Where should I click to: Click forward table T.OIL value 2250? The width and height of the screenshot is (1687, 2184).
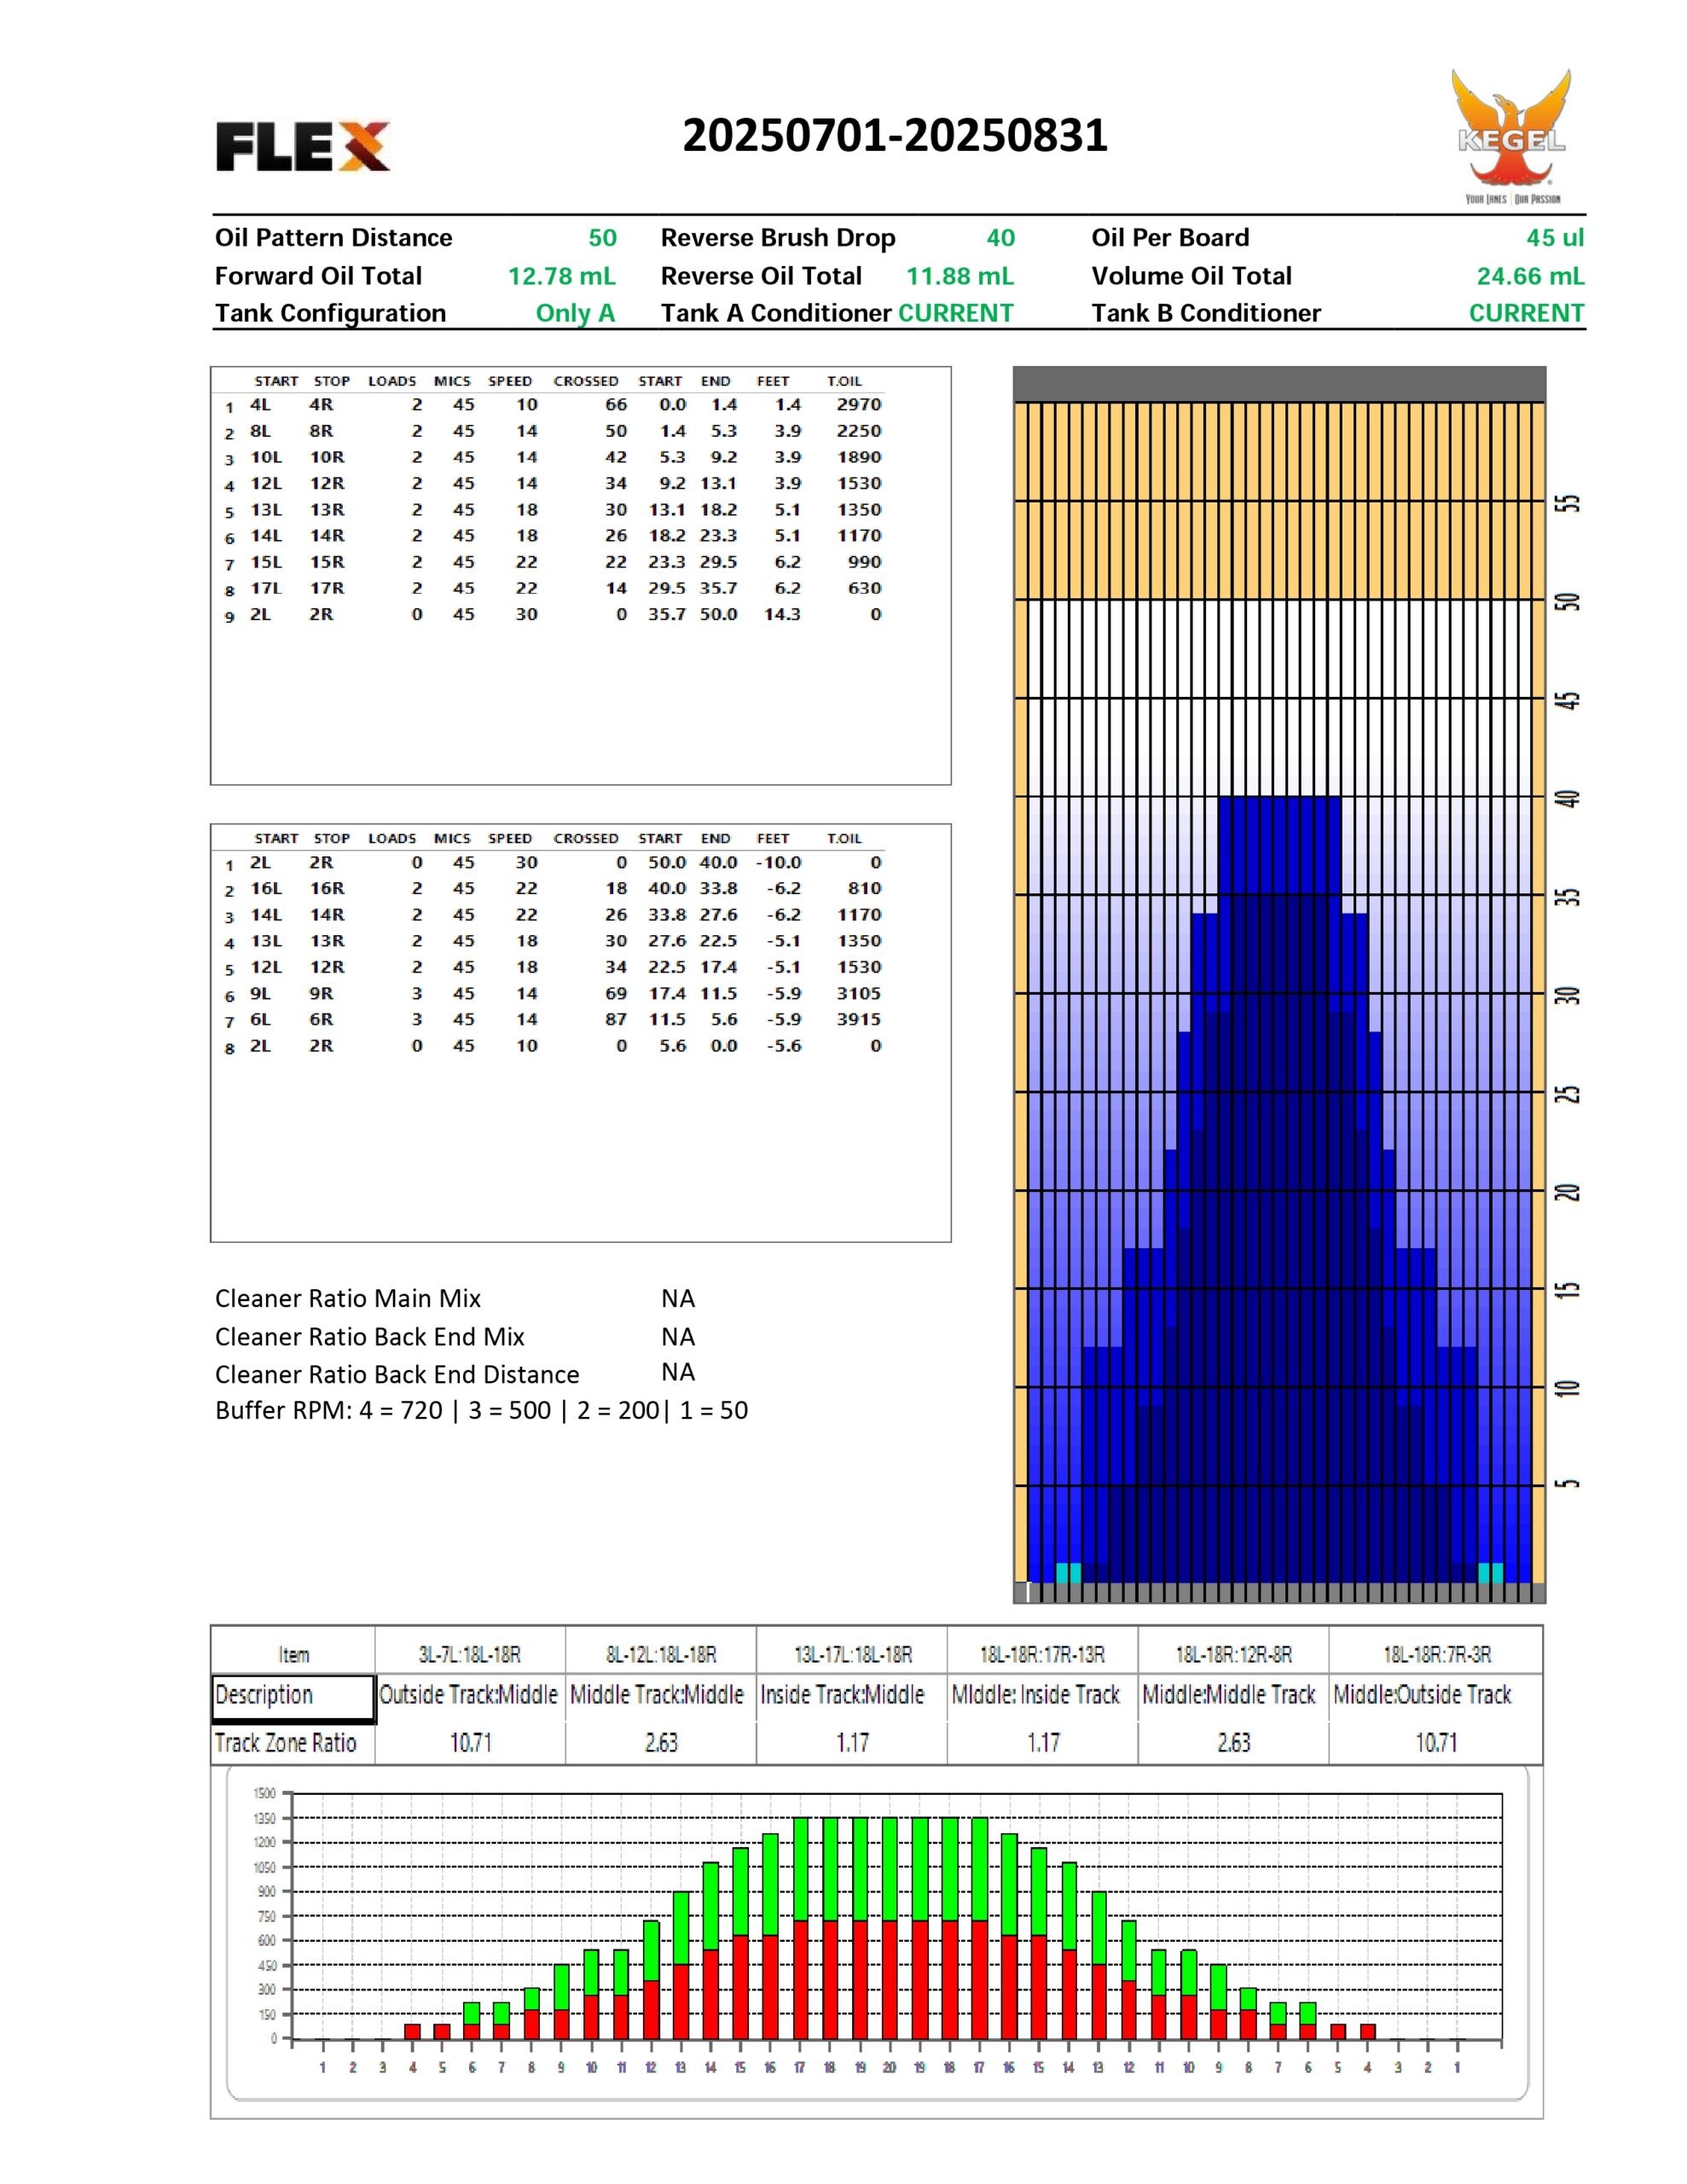tap(859, 431)
